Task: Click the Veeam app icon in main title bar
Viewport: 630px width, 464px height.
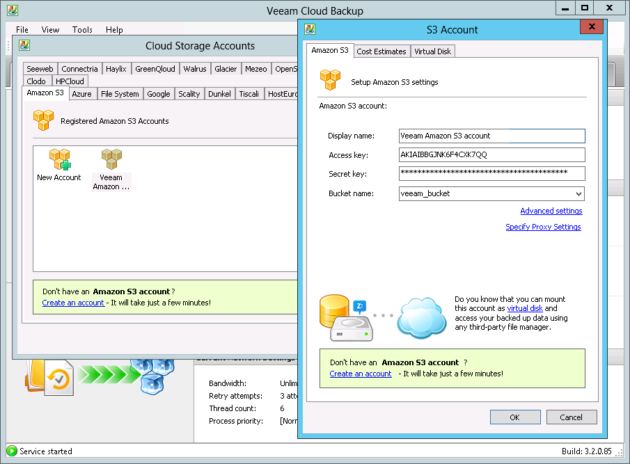Action: pos(13,10)
